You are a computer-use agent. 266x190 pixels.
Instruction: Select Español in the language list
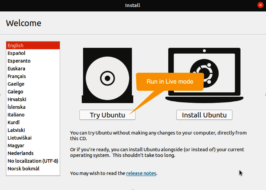pos(33,53)
